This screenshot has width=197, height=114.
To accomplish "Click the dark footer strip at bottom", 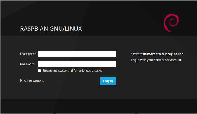I will (x=99, y=106).
